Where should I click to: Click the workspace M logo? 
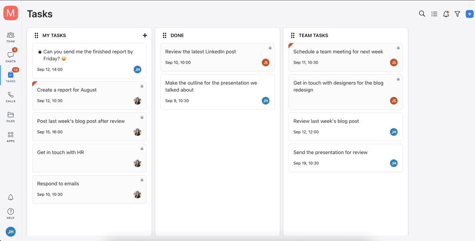(x=10, y=13)
